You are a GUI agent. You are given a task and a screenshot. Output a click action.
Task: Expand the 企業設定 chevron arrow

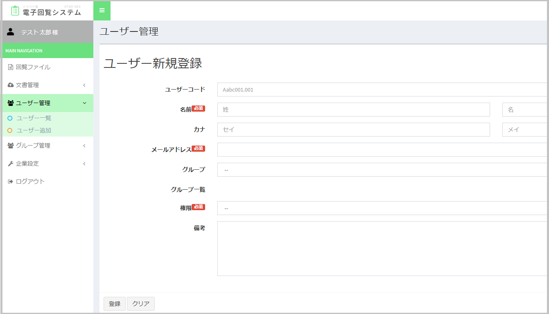[84, 164]
